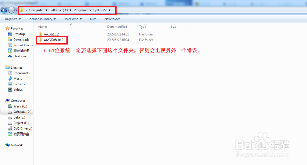Image resolution: width=307 pixels, height=165 pixels.
Task: Sort by the Name column header
Action: pos(42,27)
